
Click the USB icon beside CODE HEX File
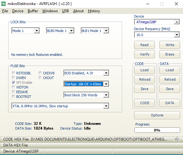tap(177, 139)
